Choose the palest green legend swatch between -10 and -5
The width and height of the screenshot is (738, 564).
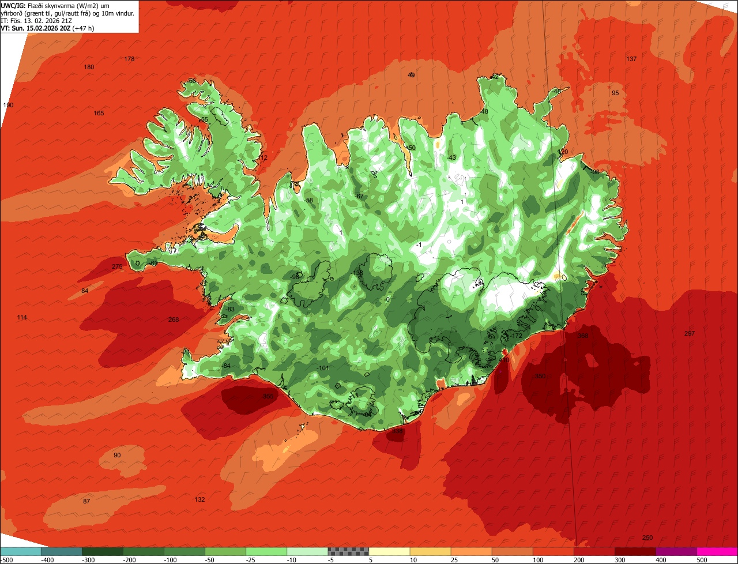tap(307, 551)
